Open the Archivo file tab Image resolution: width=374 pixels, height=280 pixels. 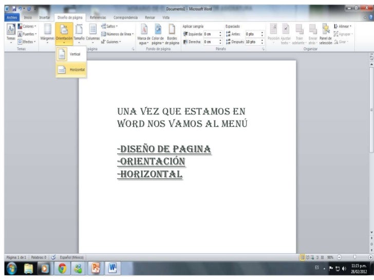(12, 17)
